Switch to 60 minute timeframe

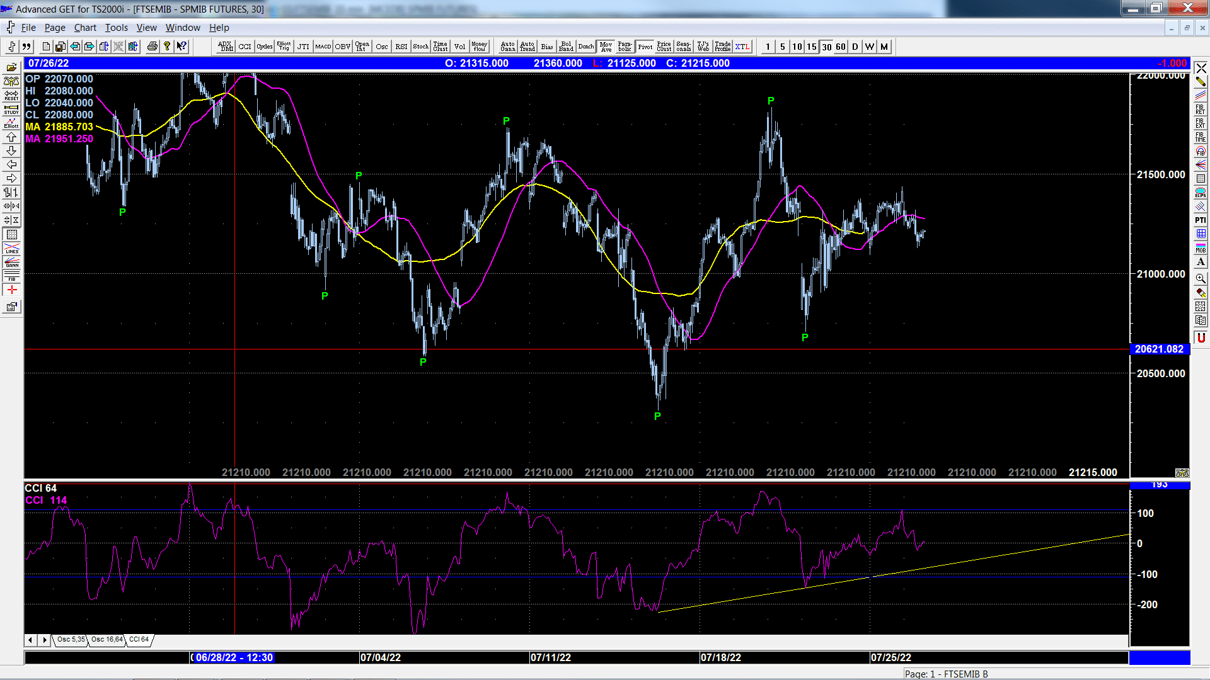841,47
